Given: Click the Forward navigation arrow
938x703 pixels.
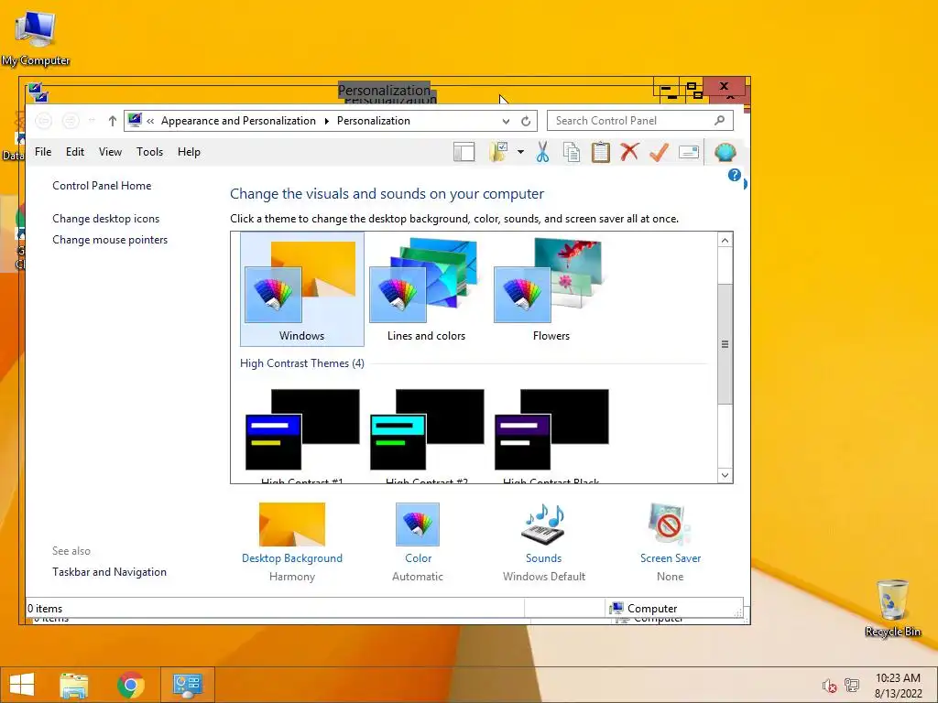Looking at the screenshot, I should click(71, 121).
